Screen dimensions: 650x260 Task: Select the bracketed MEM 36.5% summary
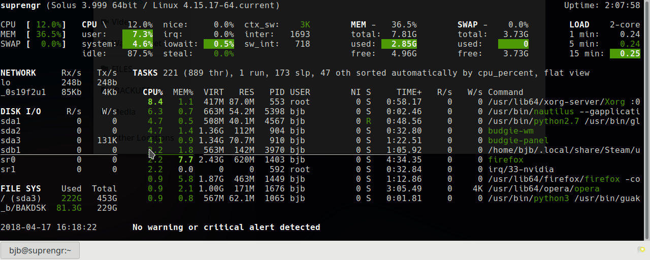[34, 34]
